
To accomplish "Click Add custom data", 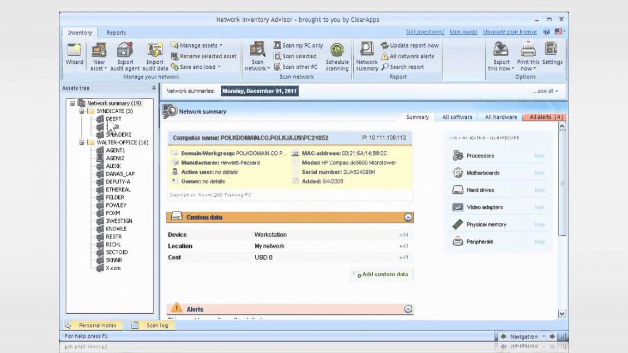I will [382, 274].
